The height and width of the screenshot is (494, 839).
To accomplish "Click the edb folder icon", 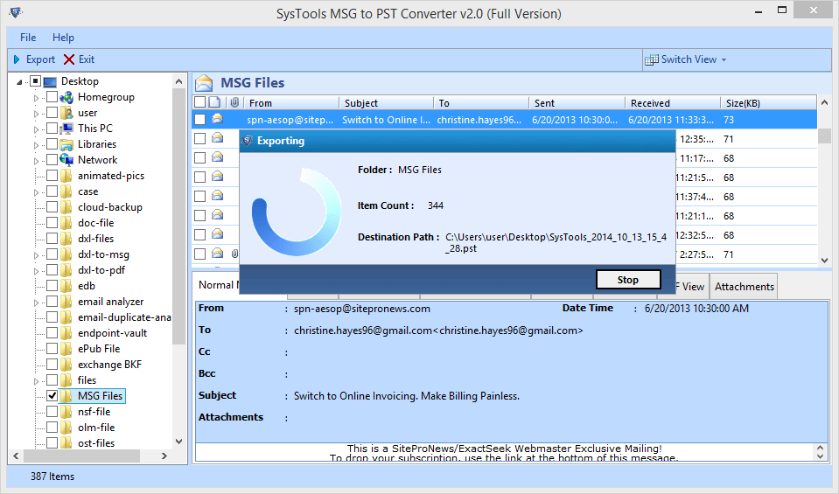I will (x=66, y=286).
